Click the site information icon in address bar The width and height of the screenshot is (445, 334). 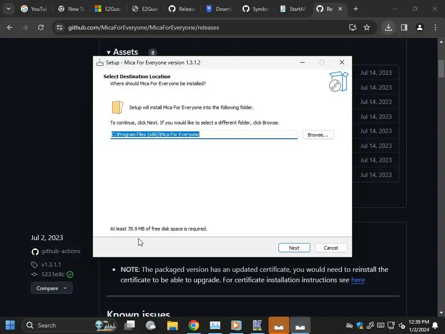[60, 27]
